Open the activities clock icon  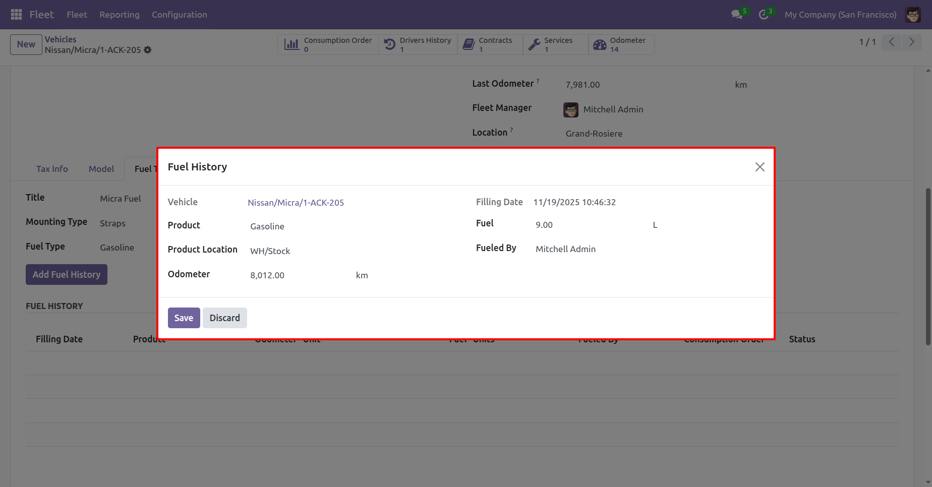coord(764,15)
